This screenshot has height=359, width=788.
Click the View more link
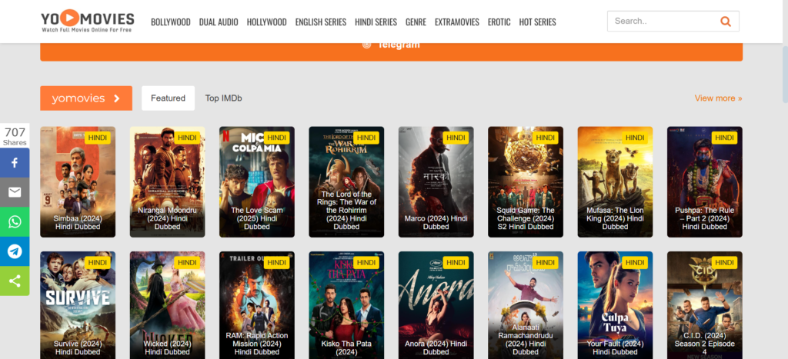[718, 98]
